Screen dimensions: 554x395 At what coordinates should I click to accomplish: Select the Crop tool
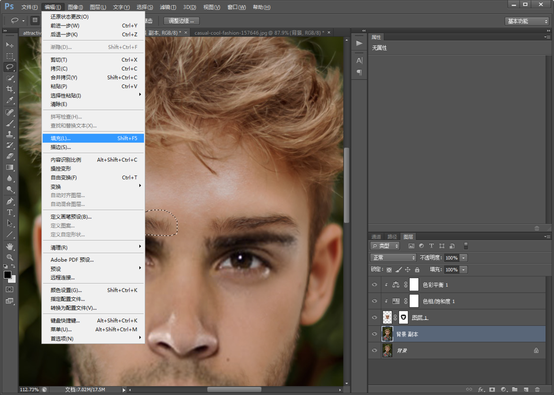coord(9,89)
